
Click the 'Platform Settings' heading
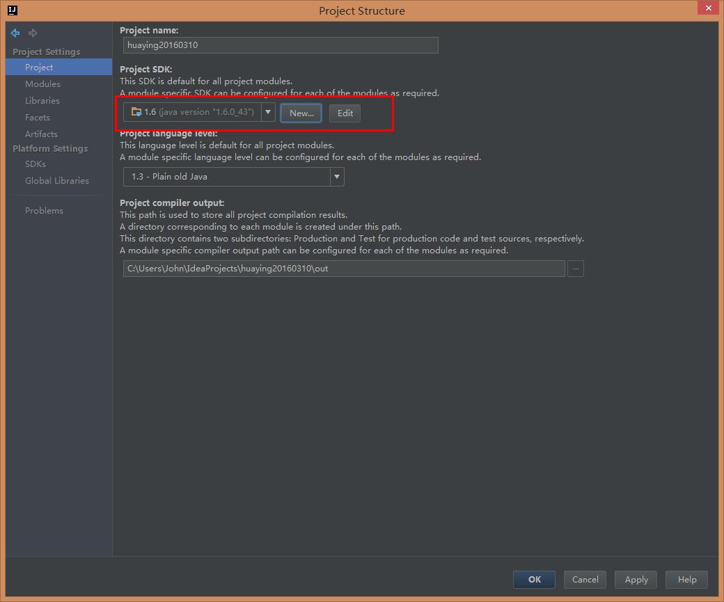tap(50, 148)
